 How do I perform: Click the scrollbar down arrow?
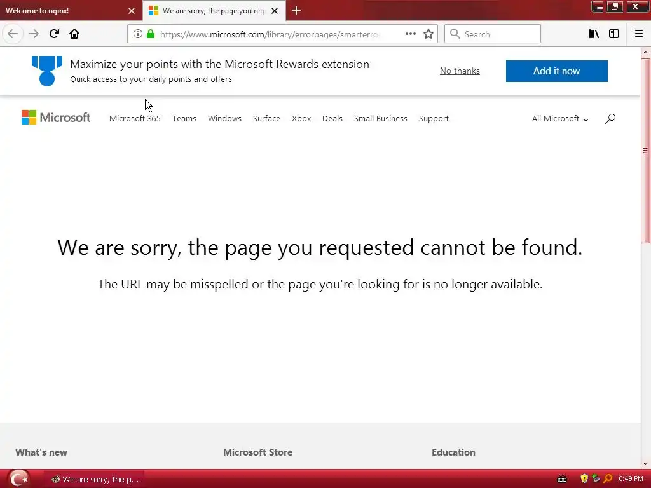(645, 464)
